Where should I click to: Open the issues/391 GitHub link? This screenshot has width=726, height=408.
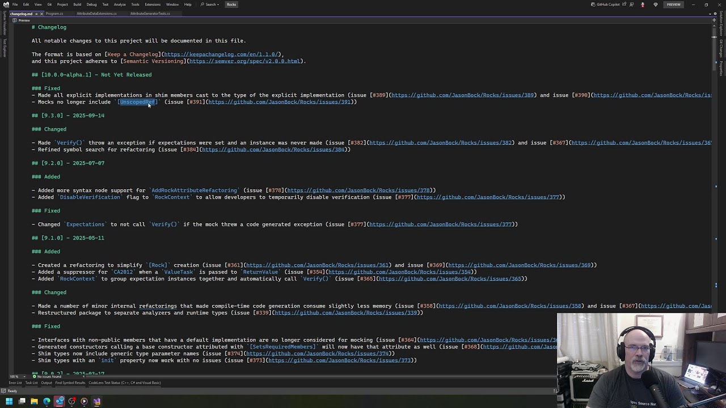pos(279,102)
